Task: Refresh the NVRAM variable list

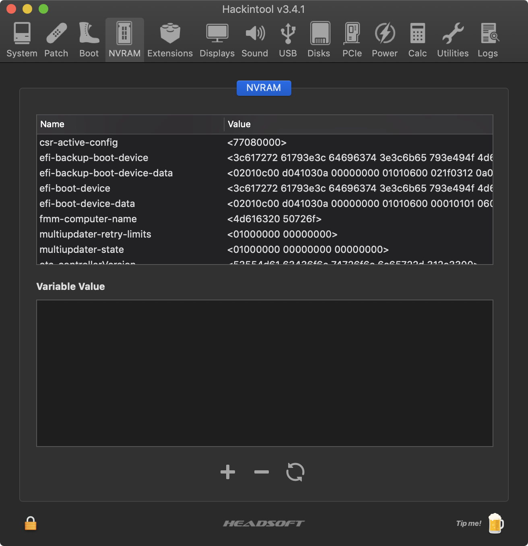Action: (295, 472)
